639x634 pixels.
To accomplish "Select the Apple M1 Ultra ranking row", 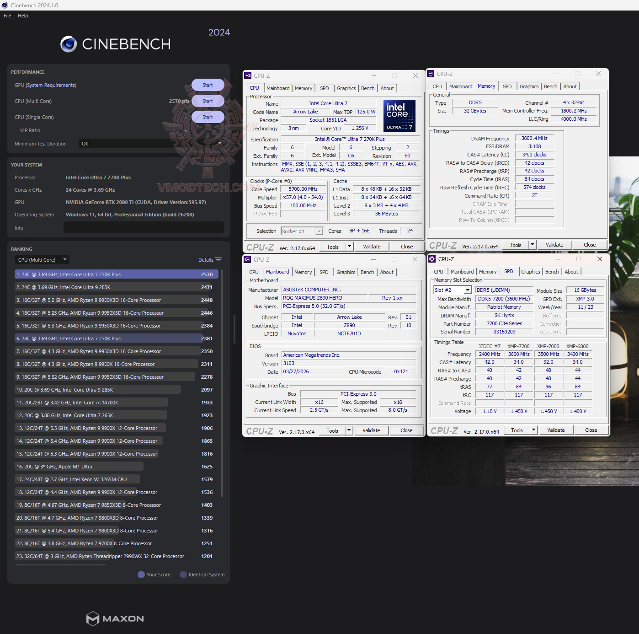I will [117, 467].
